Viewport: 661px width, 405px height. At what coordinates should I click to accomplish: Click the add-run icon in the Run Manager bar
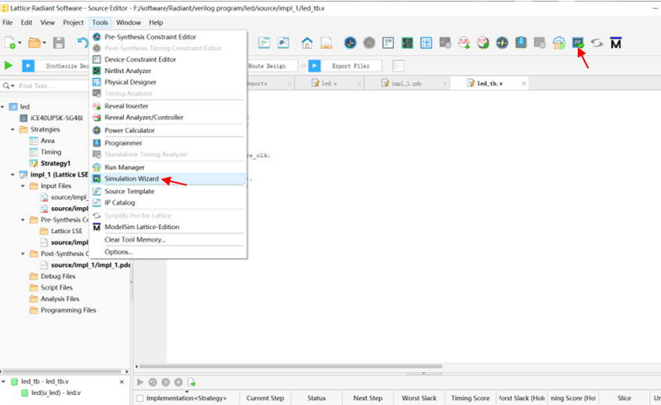[192, 382]
